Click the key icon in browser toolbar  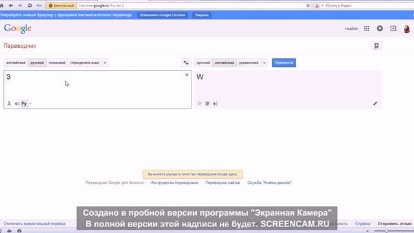point(39,5)
